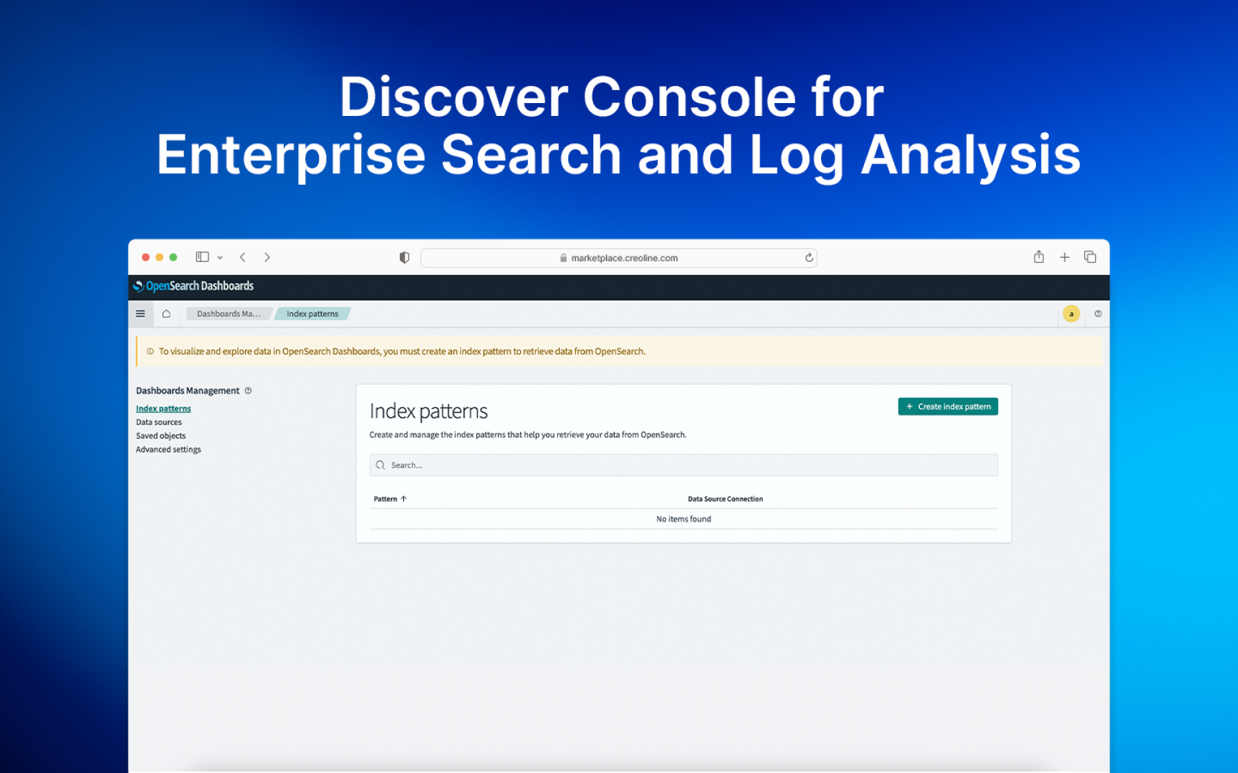The width and height of the screenshot is (1238, 773).
Task: Click the Data Source Connection column header
Action: point(725,499)
